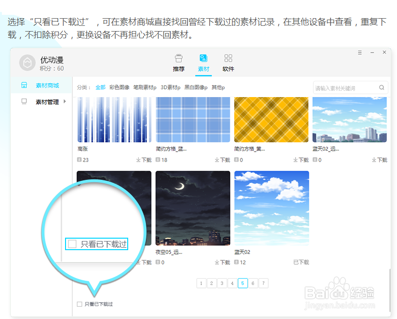
Task: Go to page 1
Action: [x=201, y=283]
